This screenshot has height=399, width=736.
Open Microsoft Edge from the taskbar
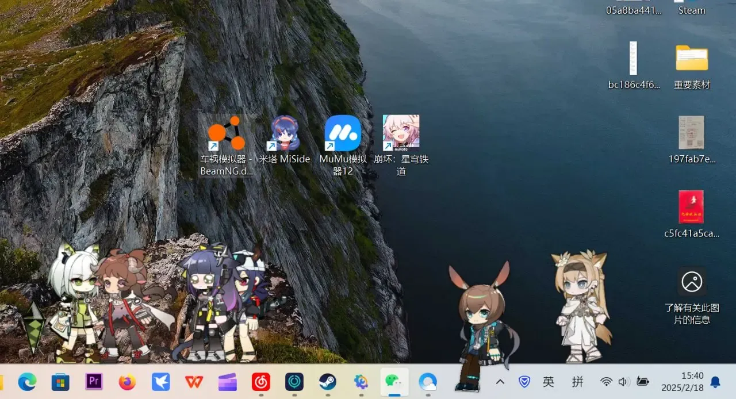27,381
